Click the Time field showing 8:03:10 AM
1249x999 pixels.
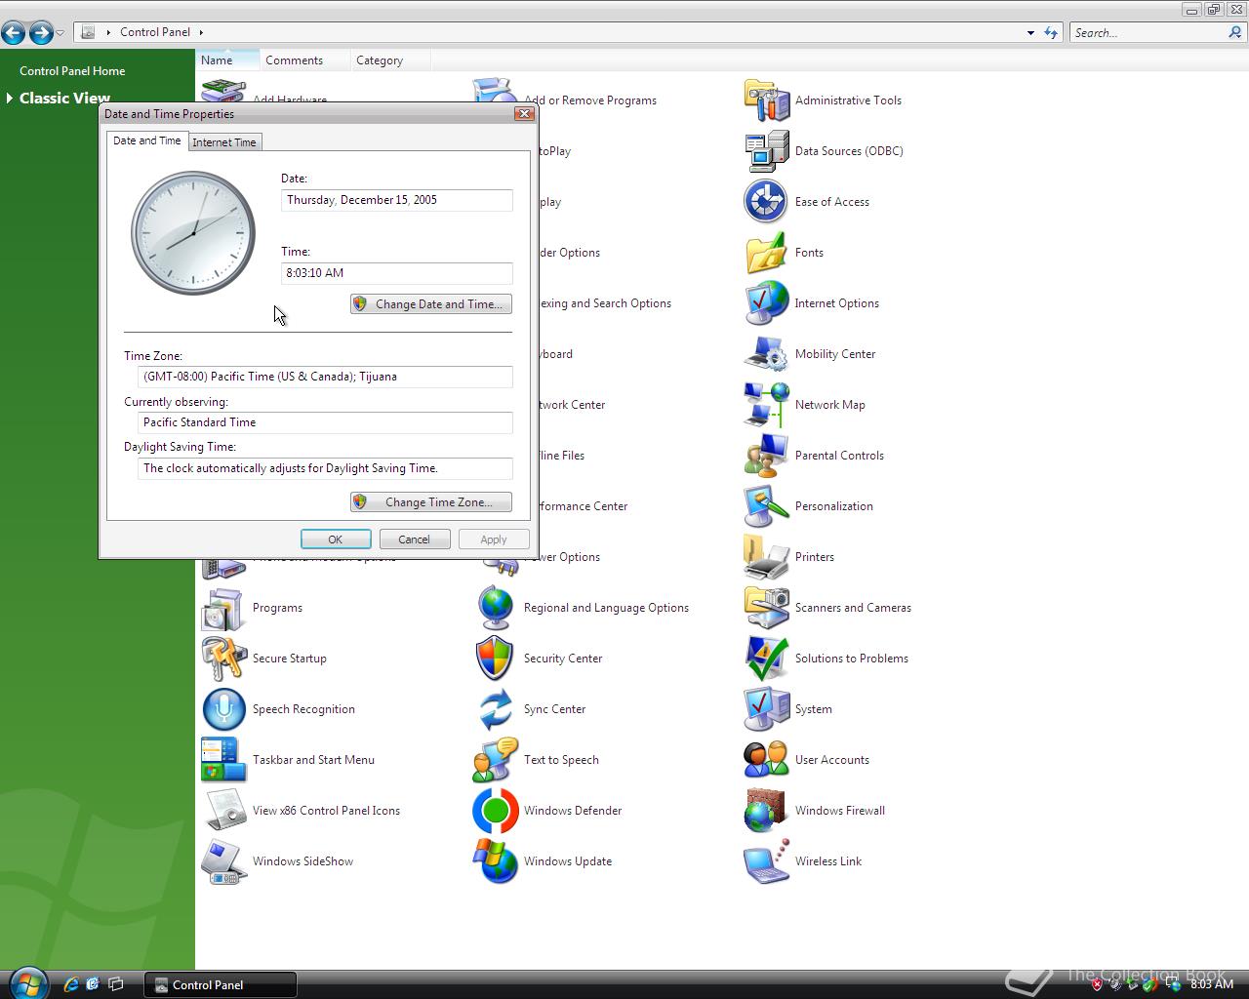[x=396, y=273]
